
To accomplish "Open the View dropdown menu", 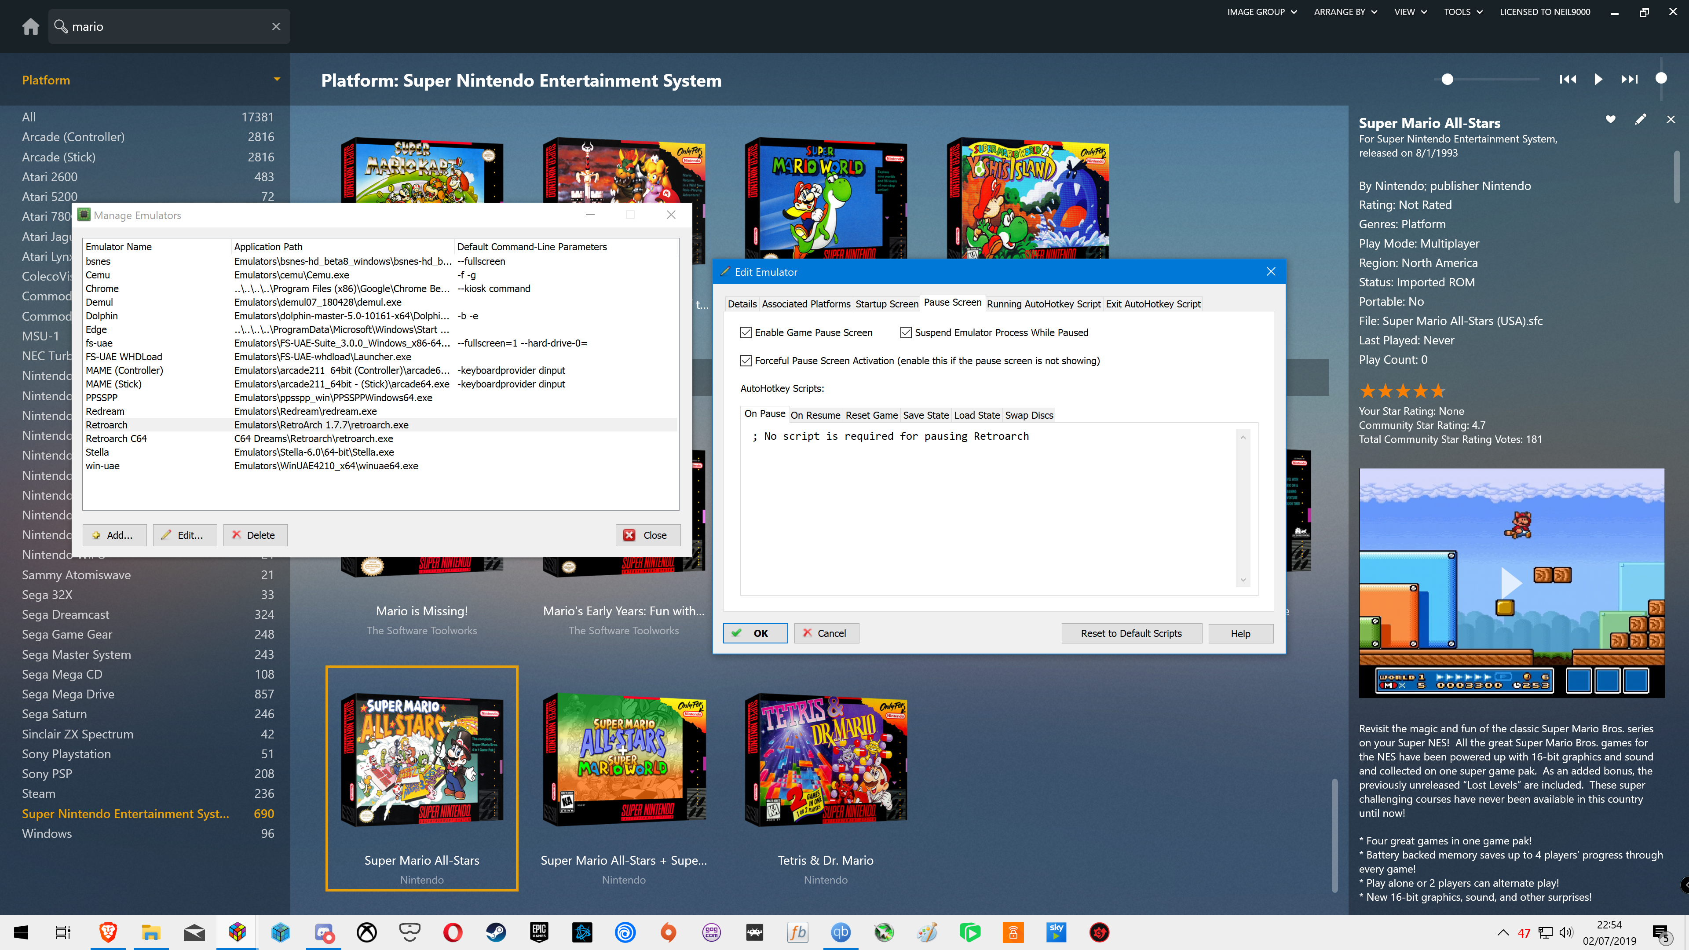I will point(1410,12).
